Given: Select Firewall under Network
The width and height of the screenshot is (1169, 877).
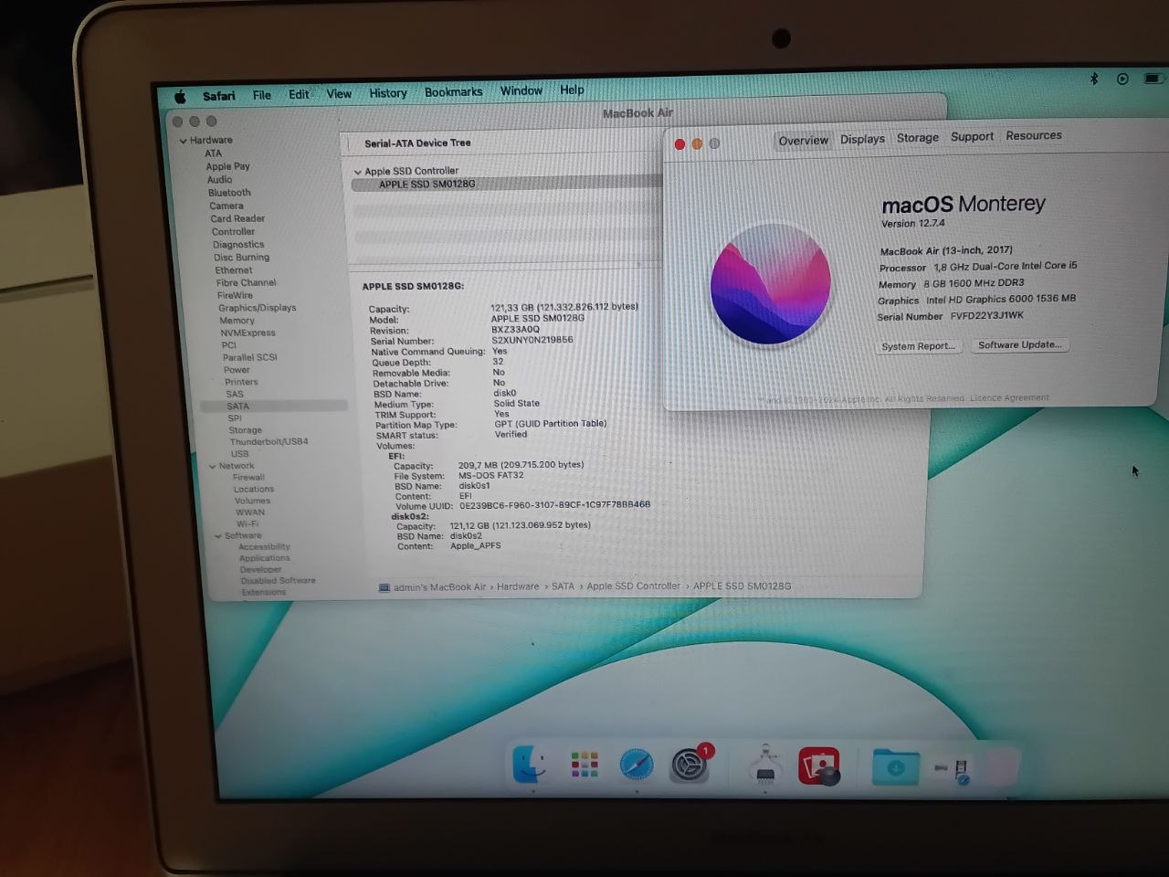Looking at the screenshot, I should (248, 478).
